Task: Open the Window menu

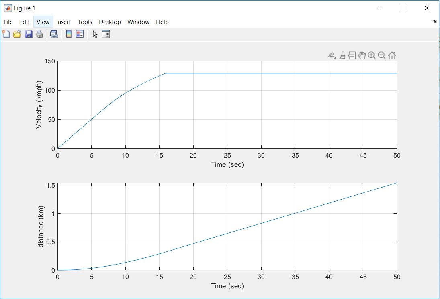Action: (138, 22)
